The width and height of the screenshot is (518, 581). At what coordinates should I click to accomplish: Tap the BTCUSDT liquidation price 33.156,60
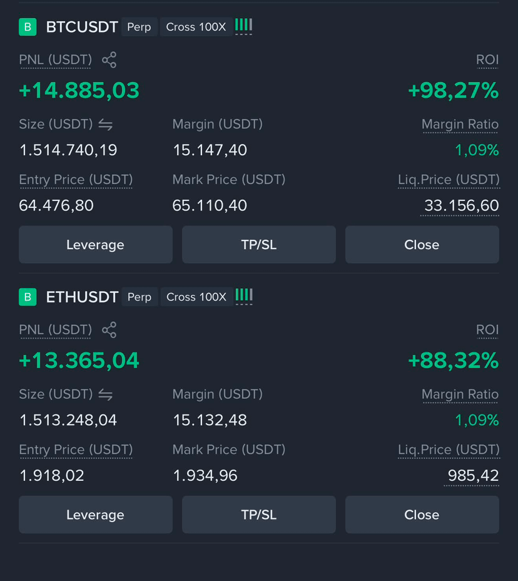tap(461, 205)
